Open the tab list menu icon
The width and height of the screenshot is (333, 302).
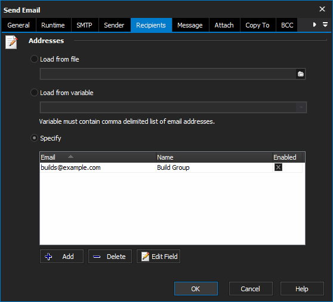tap(325, 25)
